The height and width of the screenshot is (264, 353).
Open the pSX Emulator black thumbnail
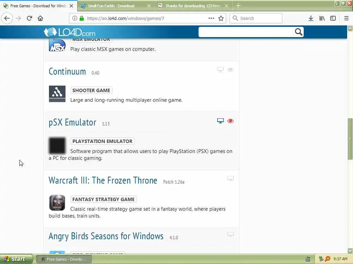[x=57, y=145]
